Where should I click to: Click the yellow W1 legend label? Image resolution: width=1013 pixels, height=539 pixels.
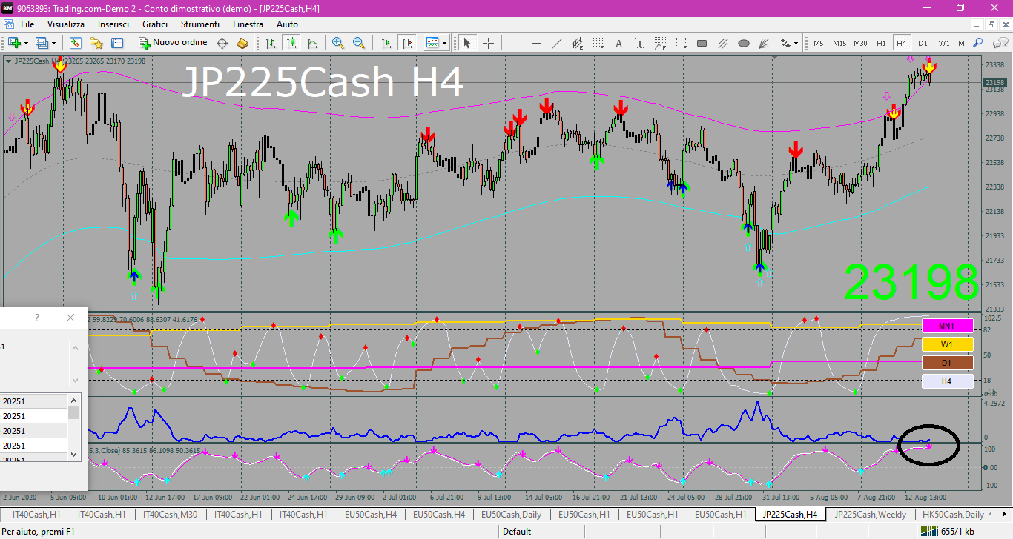(x=947, y=344)
